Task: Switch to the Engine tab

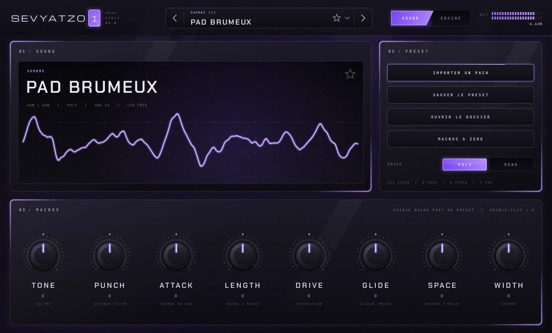Action: click(x=450, y=18)
